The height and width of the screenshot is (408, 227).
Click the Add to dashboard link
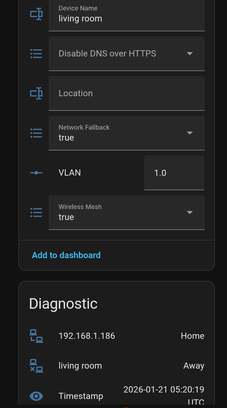click(66, 255)
